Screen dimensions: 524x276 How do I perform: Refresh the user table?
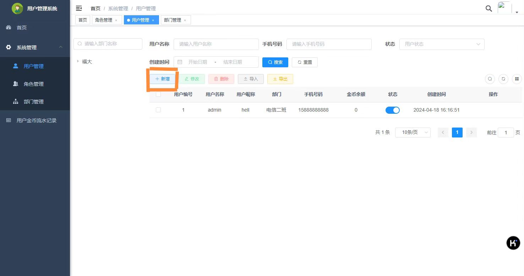pos(503,79)
